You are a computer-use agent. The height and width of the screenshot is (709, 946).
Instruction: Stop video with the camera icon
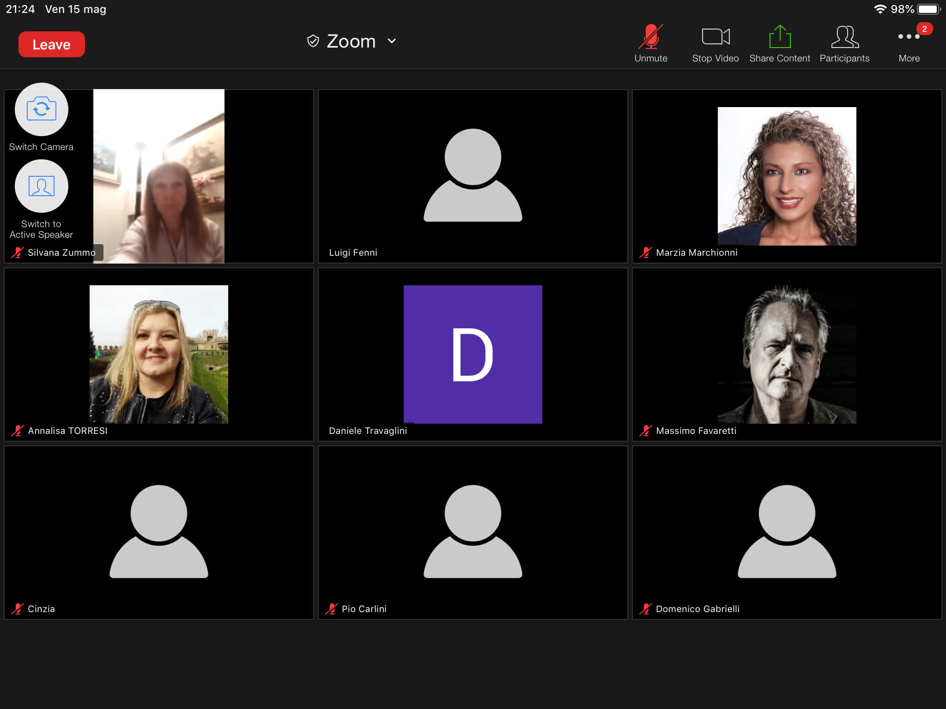(x=716, y=44)
